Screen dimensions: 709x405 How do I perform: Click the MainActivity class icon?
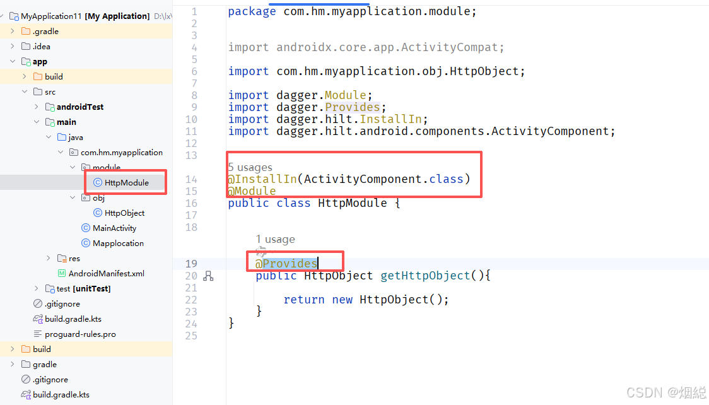click(x=86, y=228)
